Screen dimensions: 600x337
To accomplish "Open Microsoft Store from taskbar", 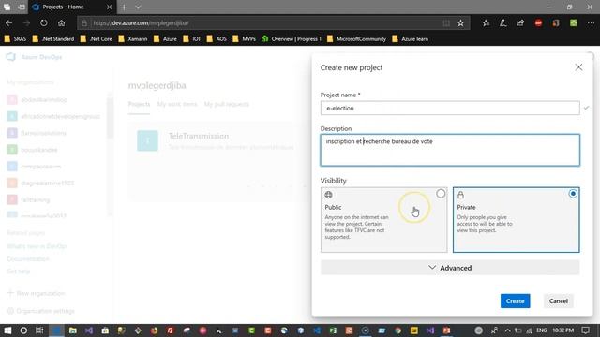I will (x=105, y=330).
